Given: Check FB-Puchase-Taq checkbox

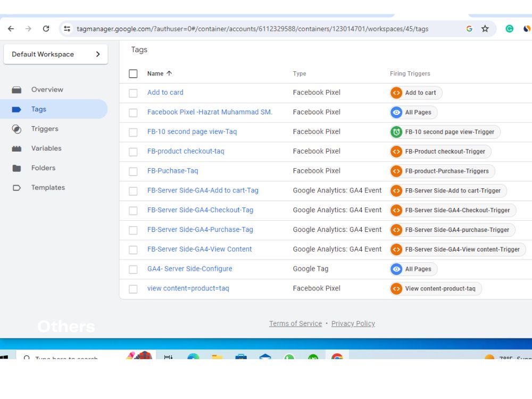Looking at the screenshot, I should coord(133,171).
